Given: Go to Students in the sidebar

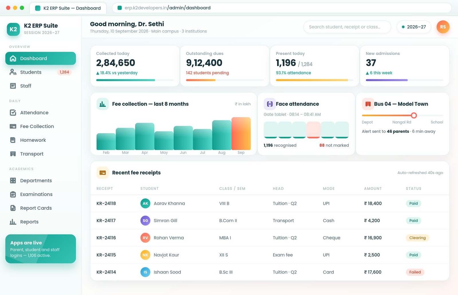Looking at the screenshot, I should (41, 72).
